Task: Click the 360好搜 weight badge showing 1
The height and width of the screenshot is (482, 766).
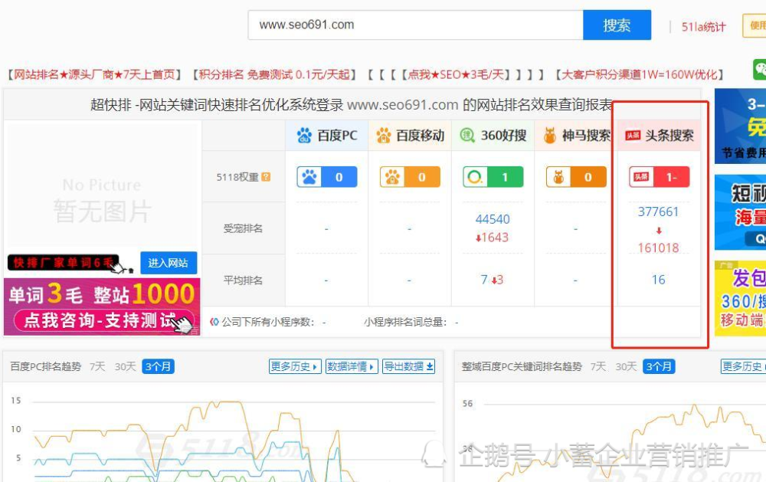Action: tap(493, 177)
